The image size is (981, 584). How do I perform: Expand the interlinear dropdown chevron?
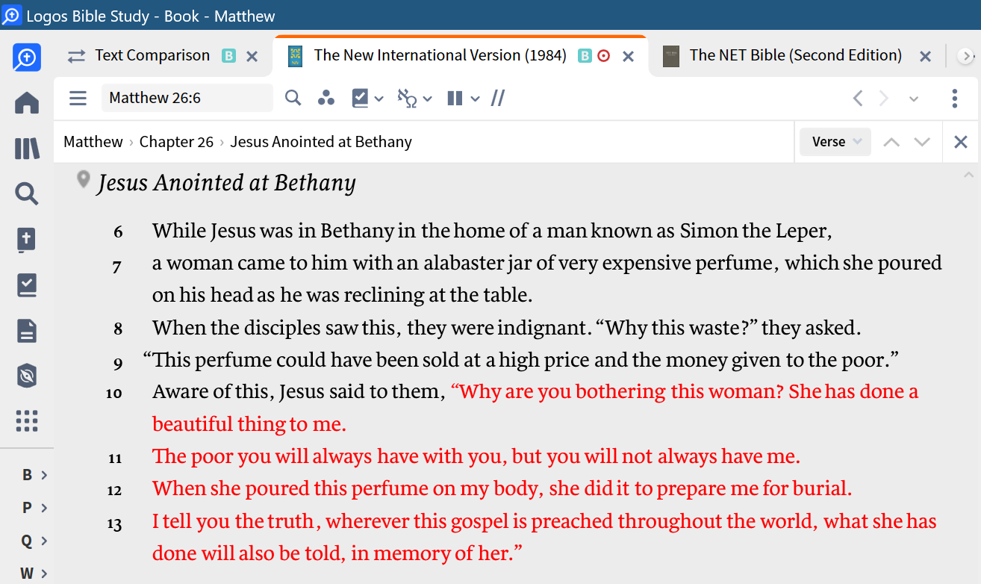click(x=427, y=98)
